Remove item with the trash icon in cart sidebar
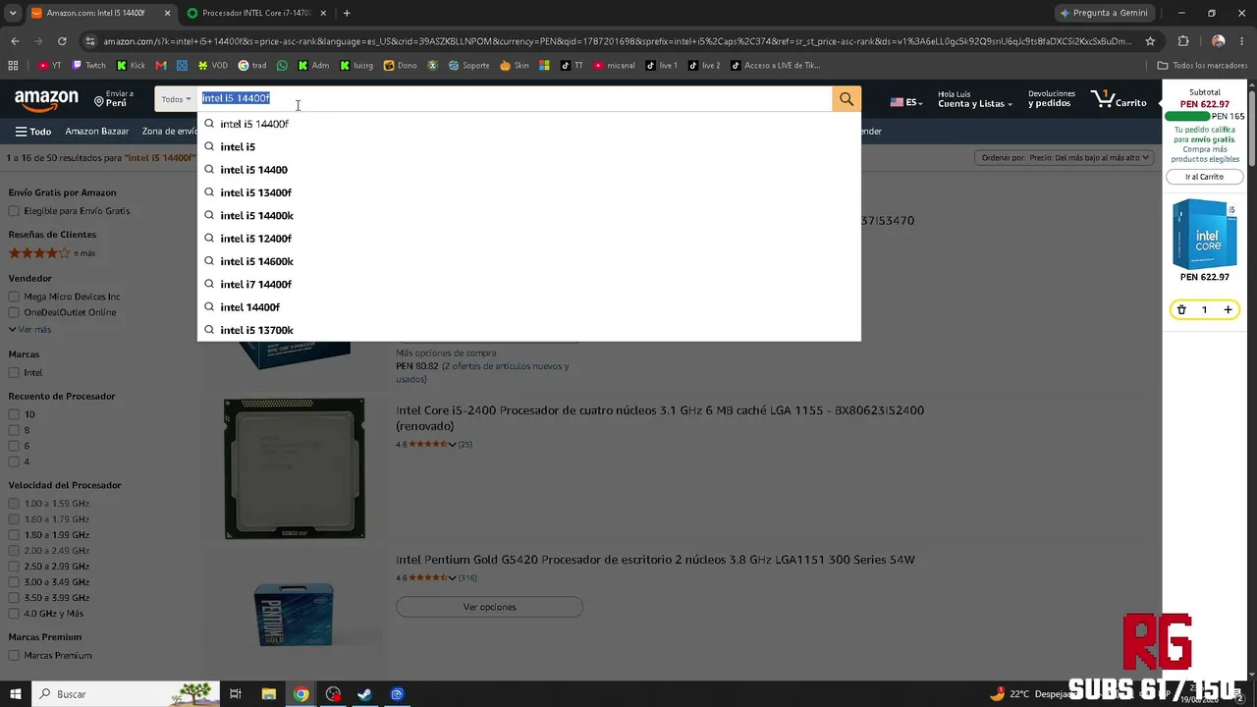The height and width of the screenshot is (707, 1257). pyautogui.click(x=1181, y=310)
